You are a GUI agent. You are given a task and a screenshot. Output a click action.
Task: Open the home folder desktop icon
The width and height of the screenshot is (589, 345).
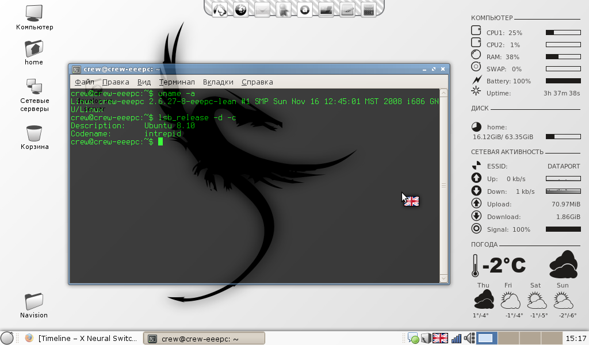pos(34,52)
